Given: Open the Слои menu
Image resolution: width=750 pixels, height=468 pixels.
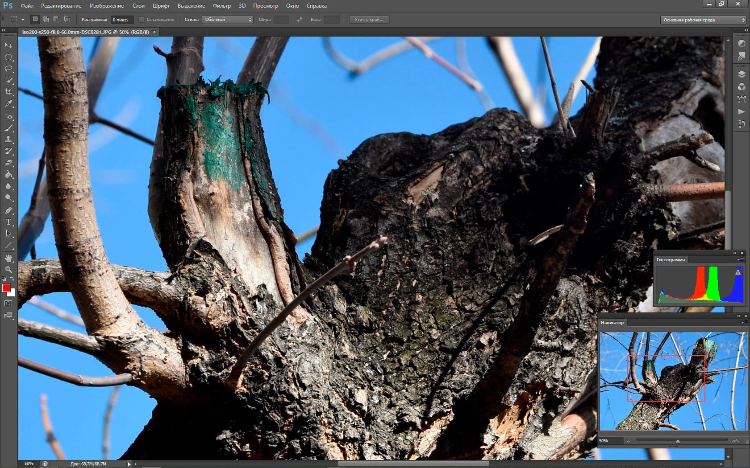Looking at the screenshot, I should pyautogui.click(x=138, y=6).
